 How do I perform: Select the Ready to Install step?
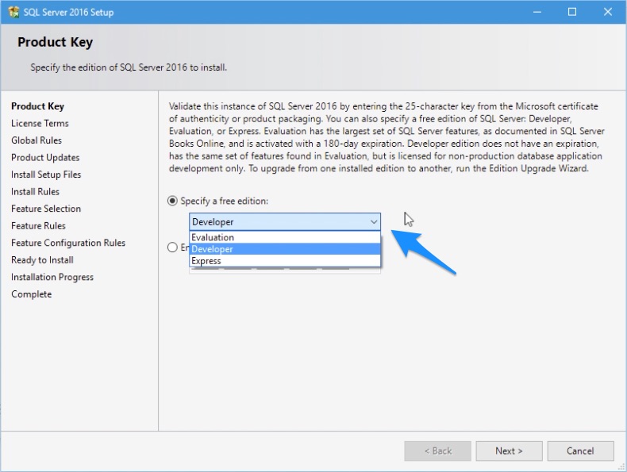click(42, 260)
